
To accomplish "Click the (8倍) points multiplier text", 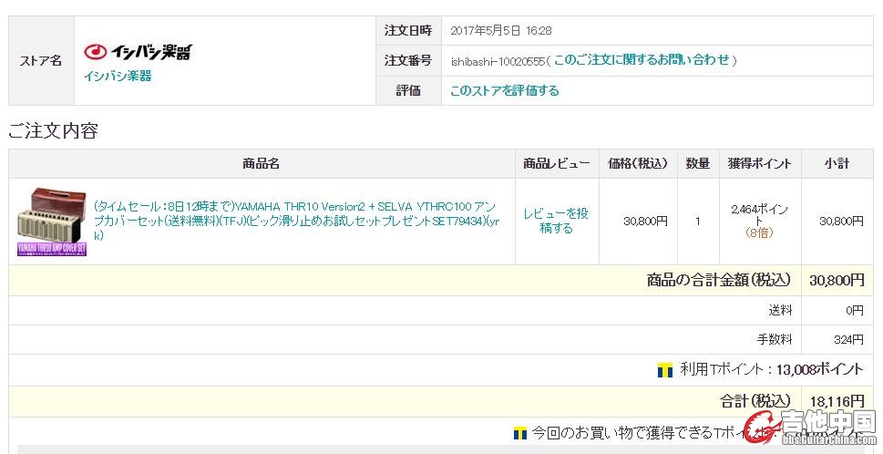I will point(759,232).
